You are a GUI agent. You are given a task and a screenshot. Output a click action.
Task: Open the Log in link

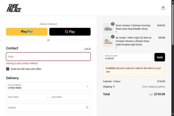(87, 49)
